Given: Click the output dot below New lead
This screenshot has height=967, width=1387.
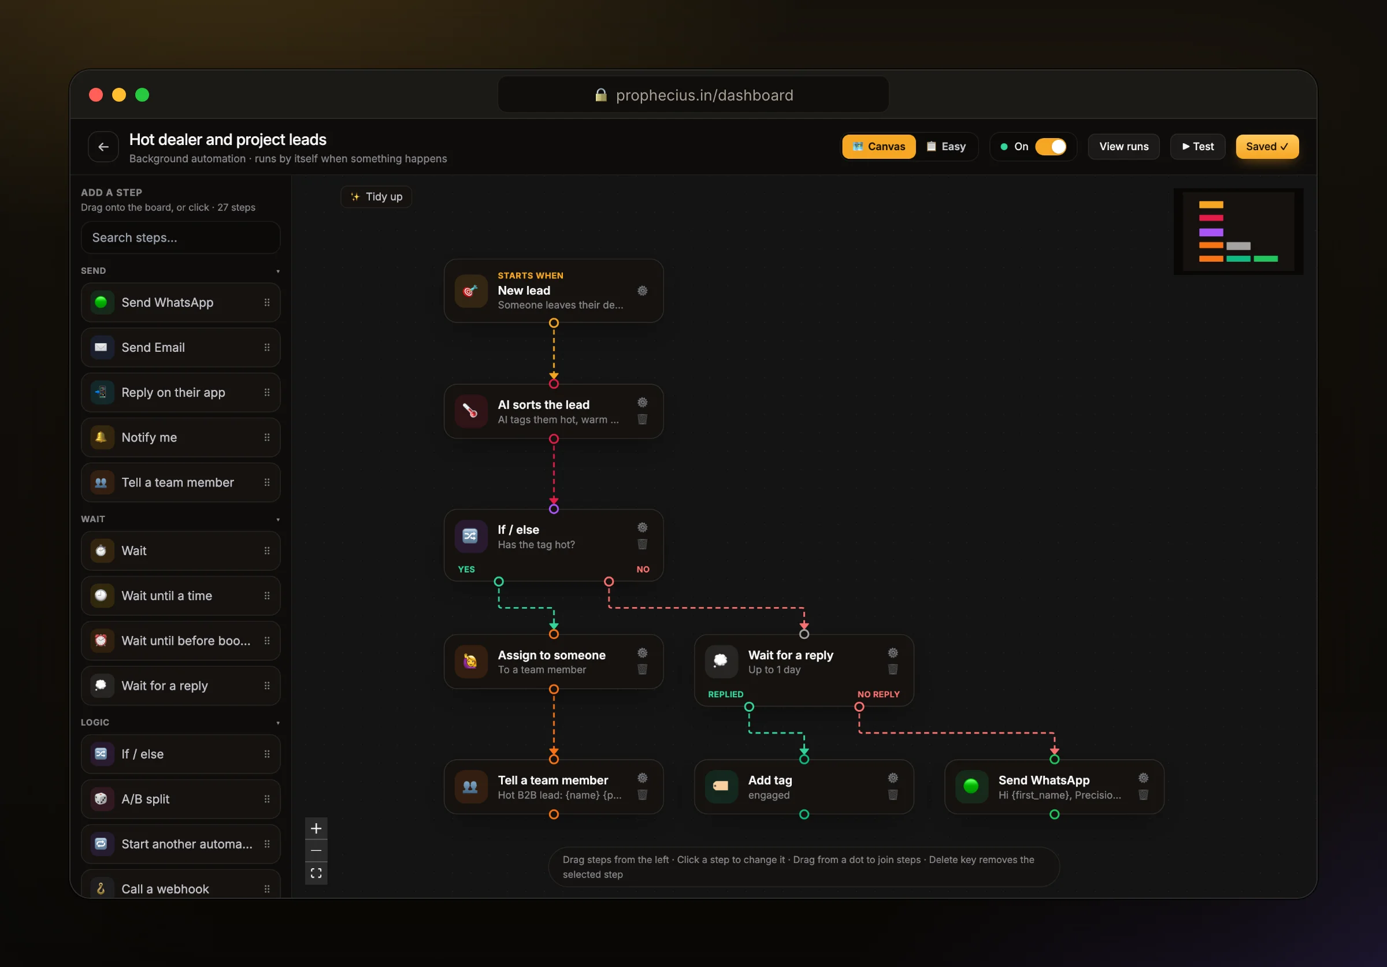Looking at the screenshot, I should [553, 323].
